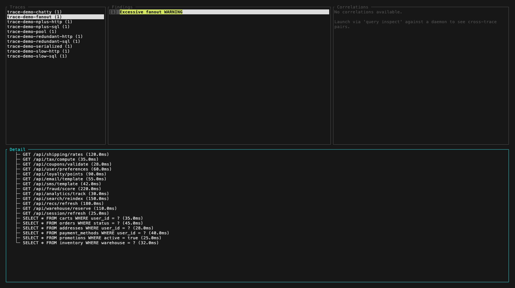Click 'No correlations available.' message
515x288 pixels.
click(368, 12)
